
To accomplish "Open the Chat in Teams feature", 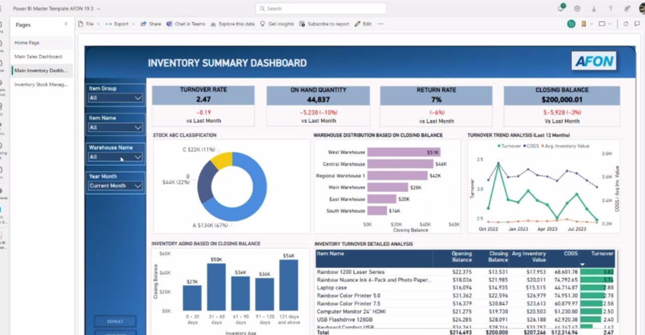I will (x=186, y=24).
